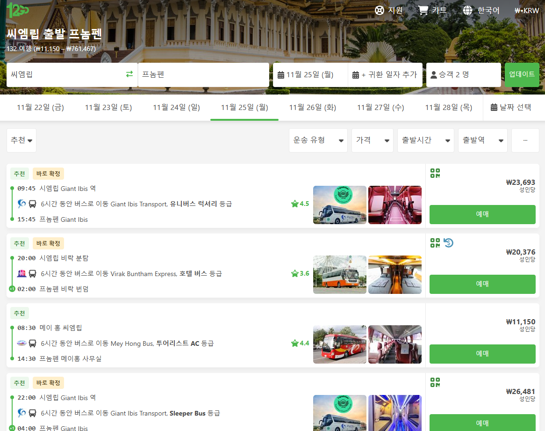
Task: Book the ₩26,481 Sleeper Bus trip with 예매
Action: (x=482, y=423)
